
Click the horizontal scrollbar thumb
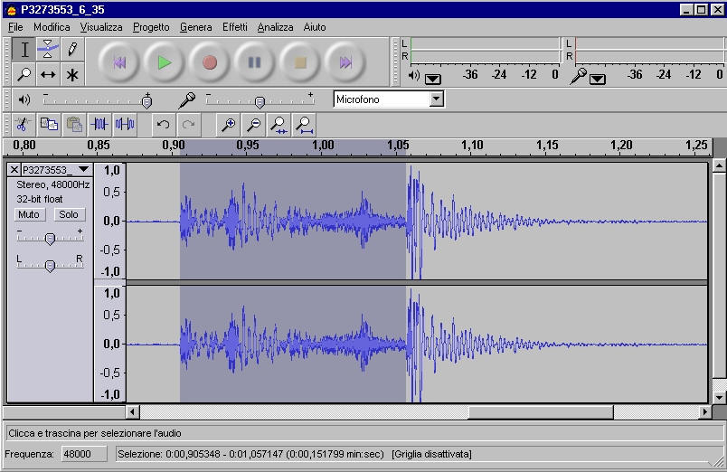[541, 411]
